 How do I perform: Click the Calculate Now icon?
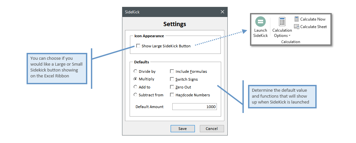click(x=297, y=19)
